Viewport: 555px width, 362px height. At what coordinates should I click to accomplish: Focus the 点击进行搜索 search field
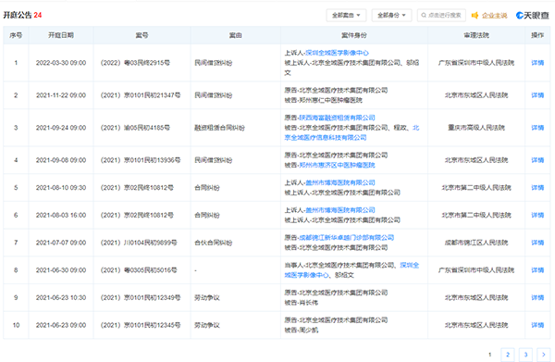[441, 15]
